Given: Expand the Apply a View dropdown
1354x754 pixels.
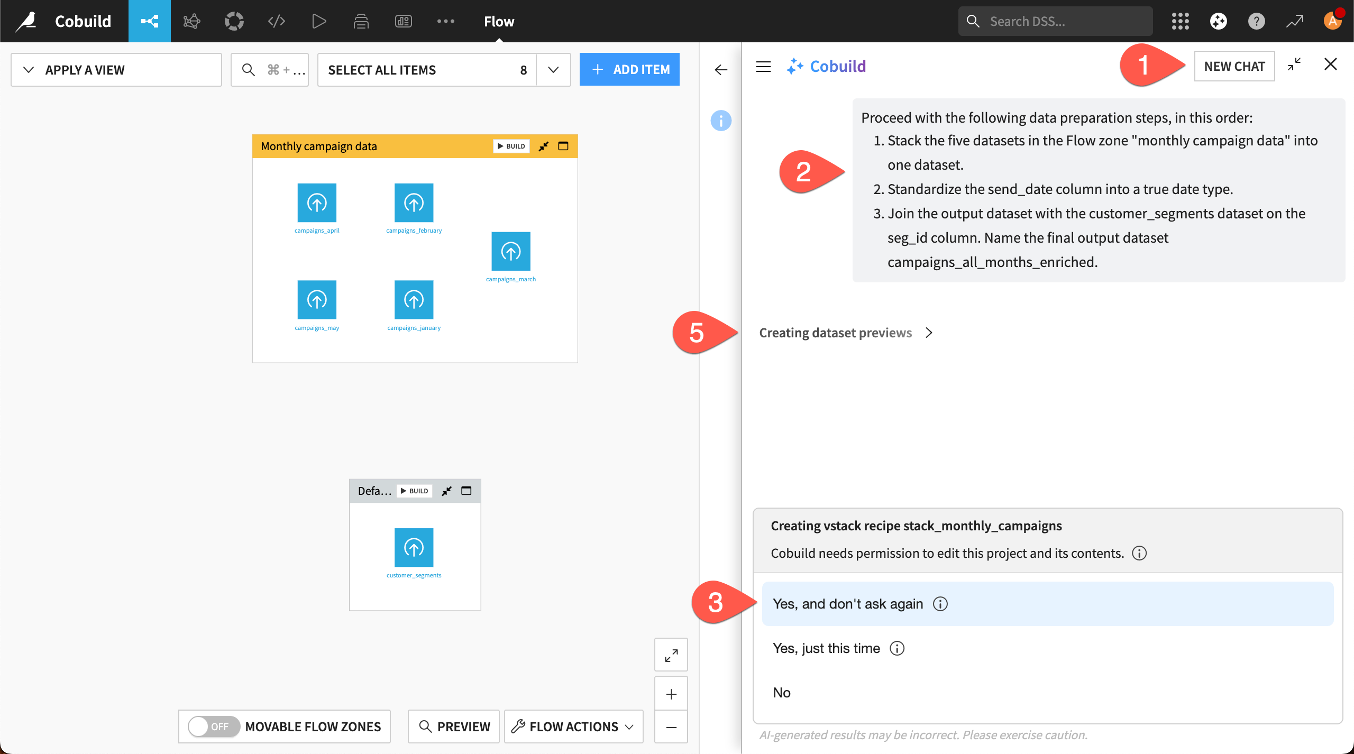Looking at the screenshot, I should tap(116, 70).
